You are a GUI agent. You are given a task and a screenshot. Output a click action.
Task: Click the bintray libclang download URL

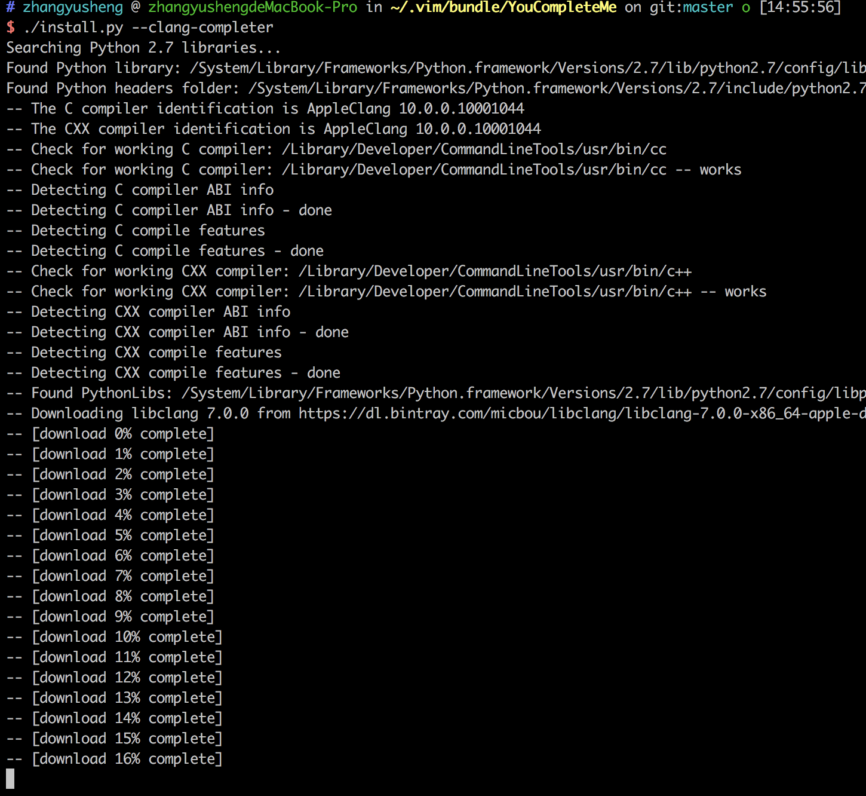pyautogui.click(x=582, y=414)
